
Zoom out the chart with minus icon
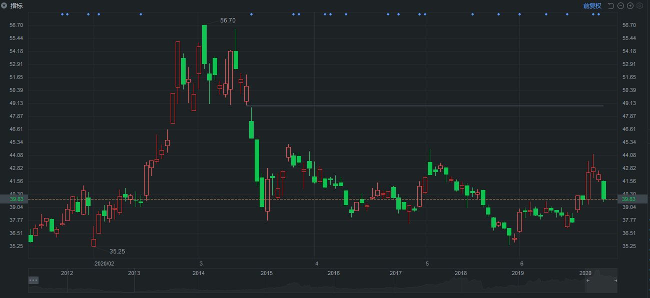(620, 6)
